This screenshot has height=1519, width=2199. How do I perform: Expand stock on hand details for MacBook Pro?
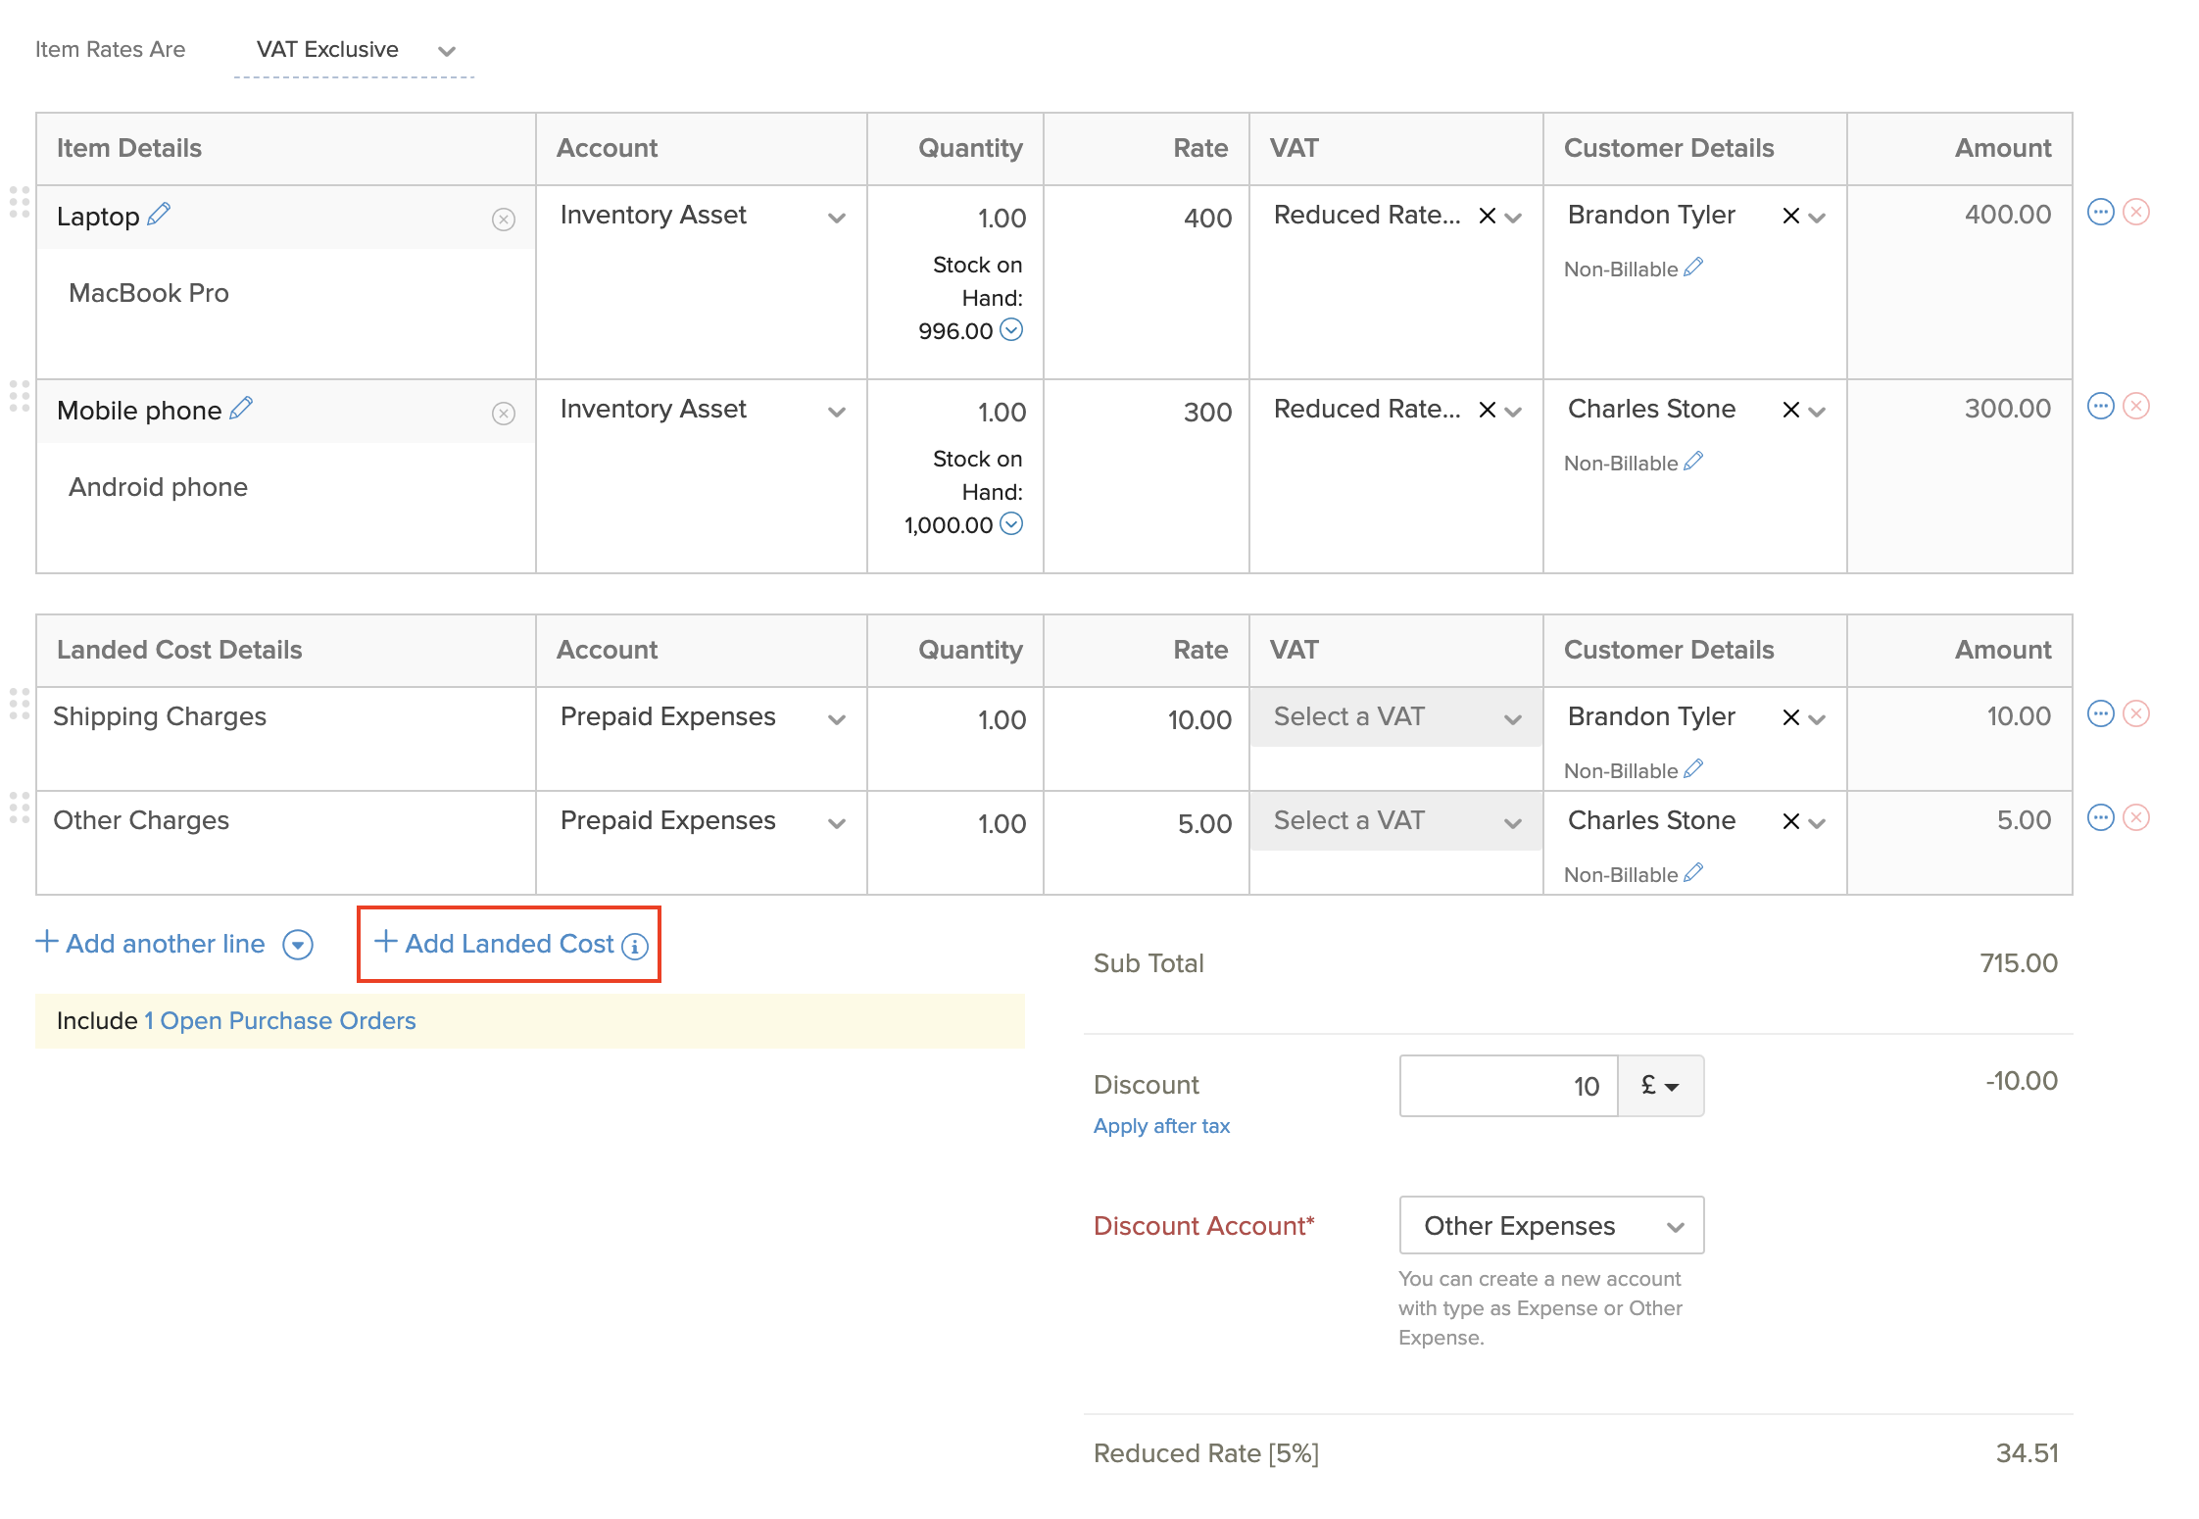1012,330
